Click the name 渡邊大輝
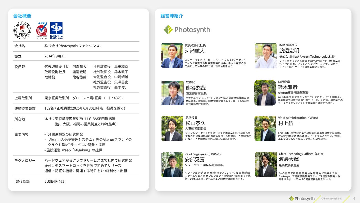Viewport: 360px width, 203px height. [289, 159]
